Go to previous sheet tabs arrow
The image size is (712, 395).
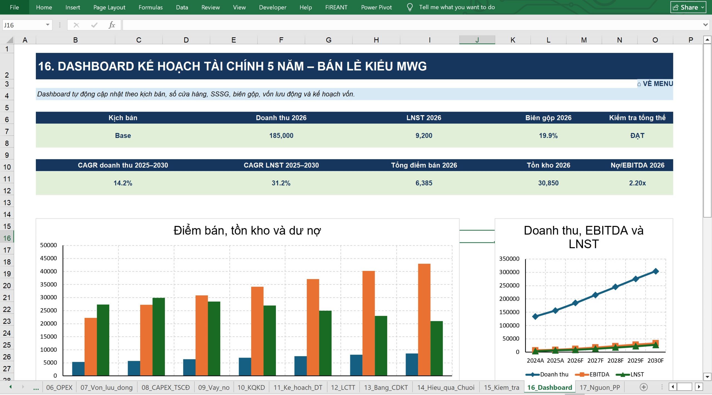tap(11, 387)
